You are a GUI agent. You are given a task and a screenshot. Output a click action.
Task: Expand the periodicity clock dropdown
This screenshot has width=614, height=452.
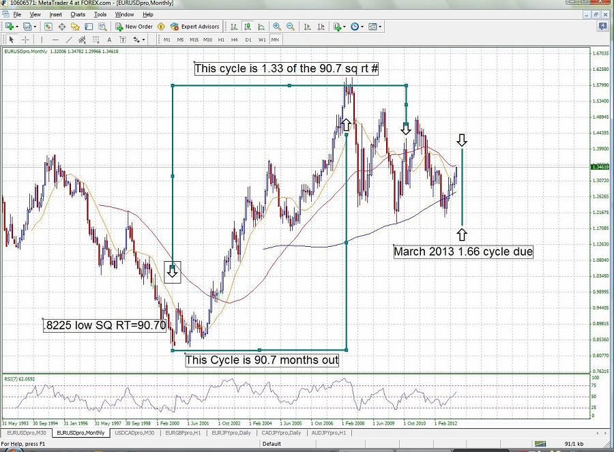click(362, 27)
